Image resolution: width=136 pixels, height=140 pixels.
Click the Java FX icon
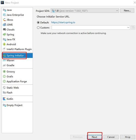pyautogui.click(x=4, y=39)
